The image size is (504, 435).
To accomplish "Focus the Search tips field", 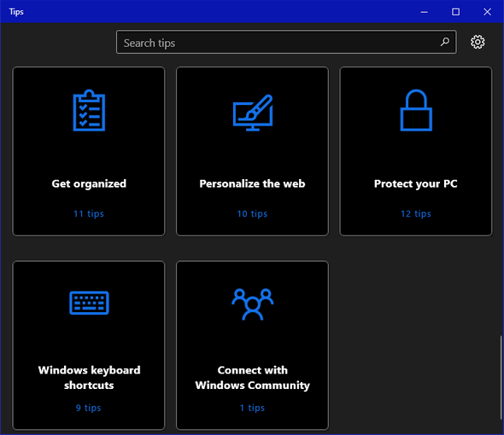I will [x=286, y=42].
